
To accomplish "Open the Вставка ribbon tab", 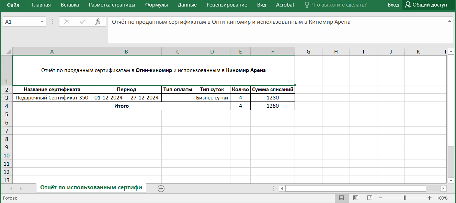I will (x=70, y=5).
